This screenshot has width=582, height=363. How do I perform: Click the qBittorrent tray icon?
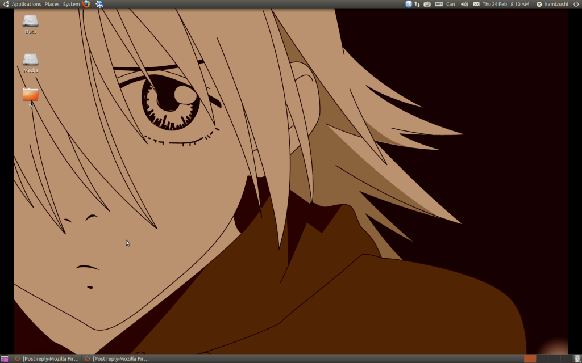click(x=409, y=4)
